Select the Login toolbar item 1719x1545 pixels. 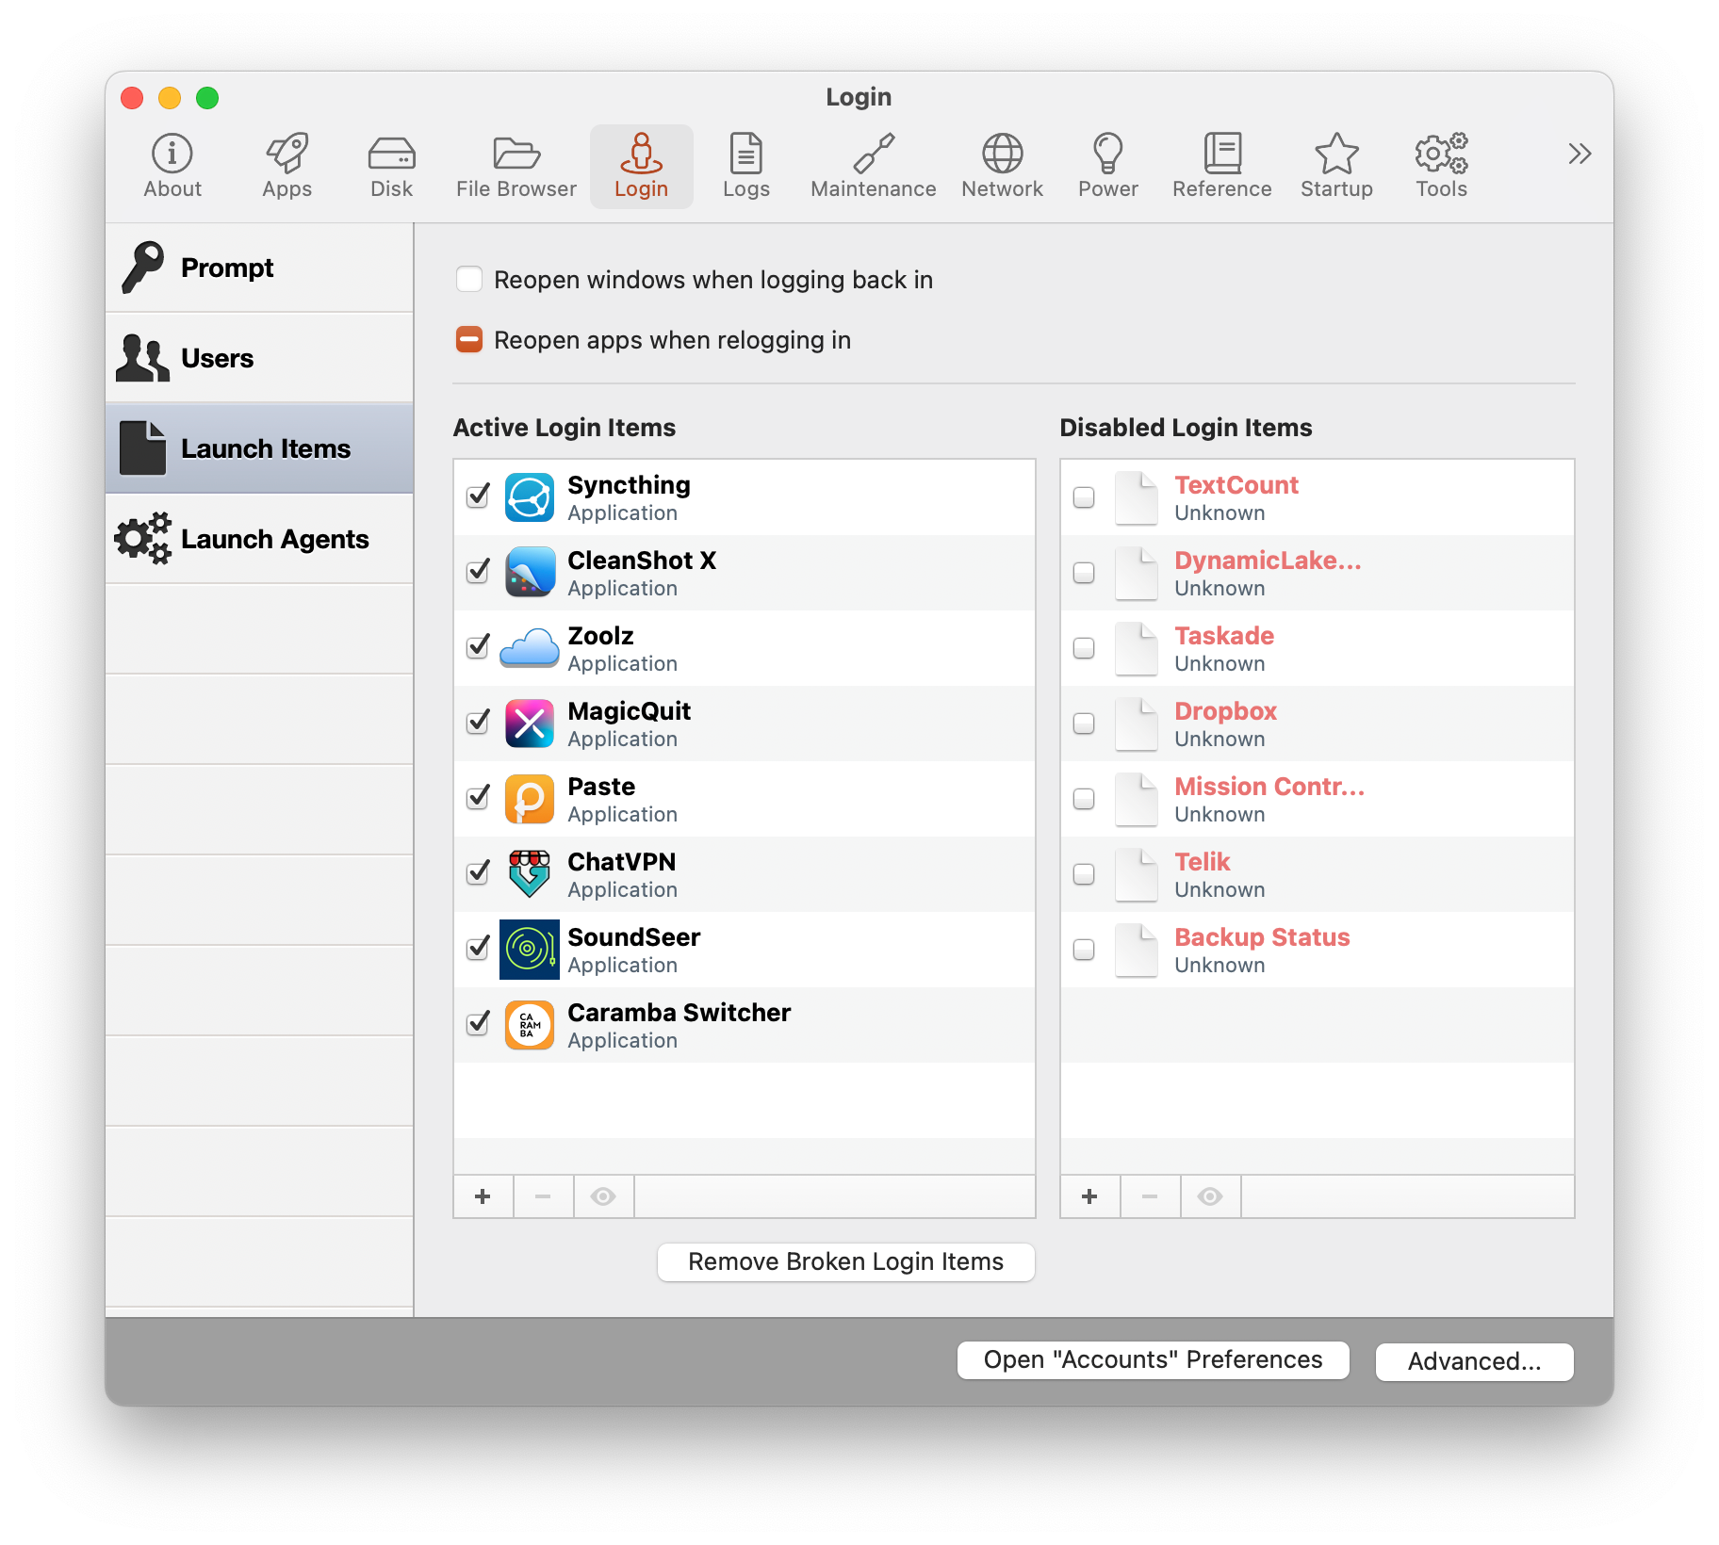point(642,166)
